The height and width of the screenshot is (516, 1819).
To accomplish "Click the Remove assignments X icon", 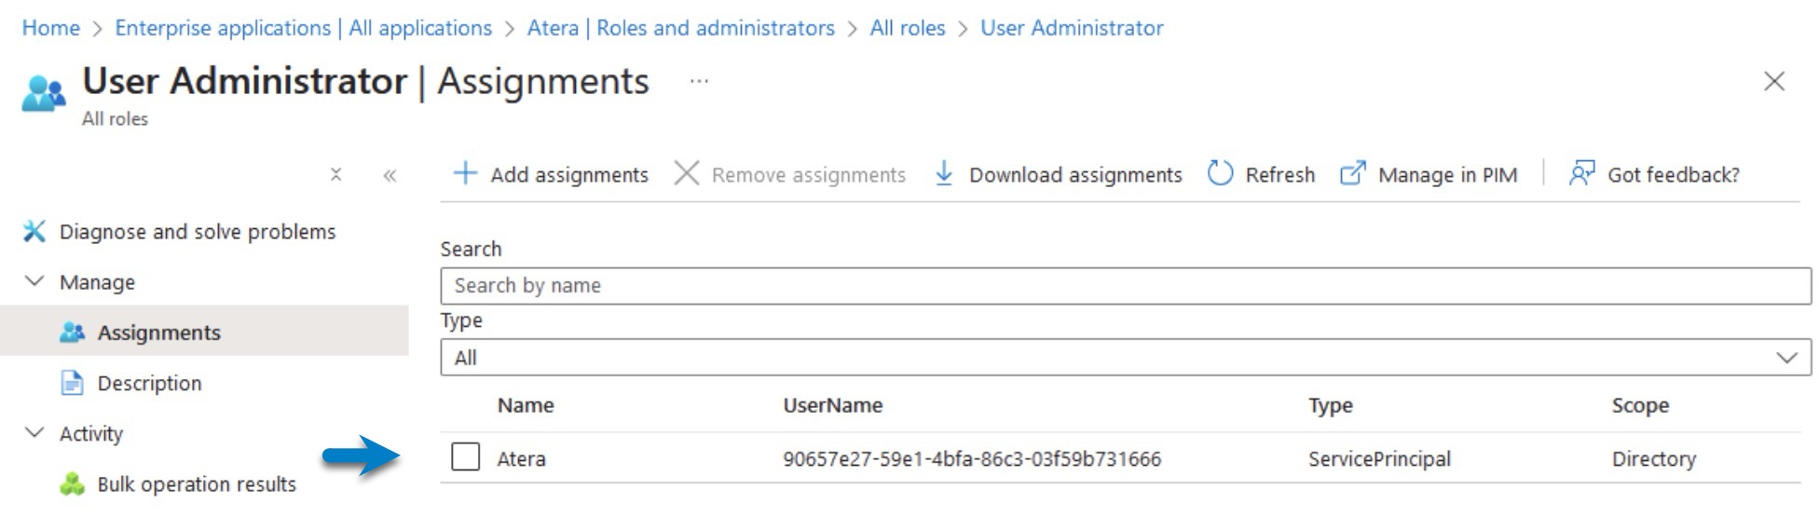I will 687,173.
